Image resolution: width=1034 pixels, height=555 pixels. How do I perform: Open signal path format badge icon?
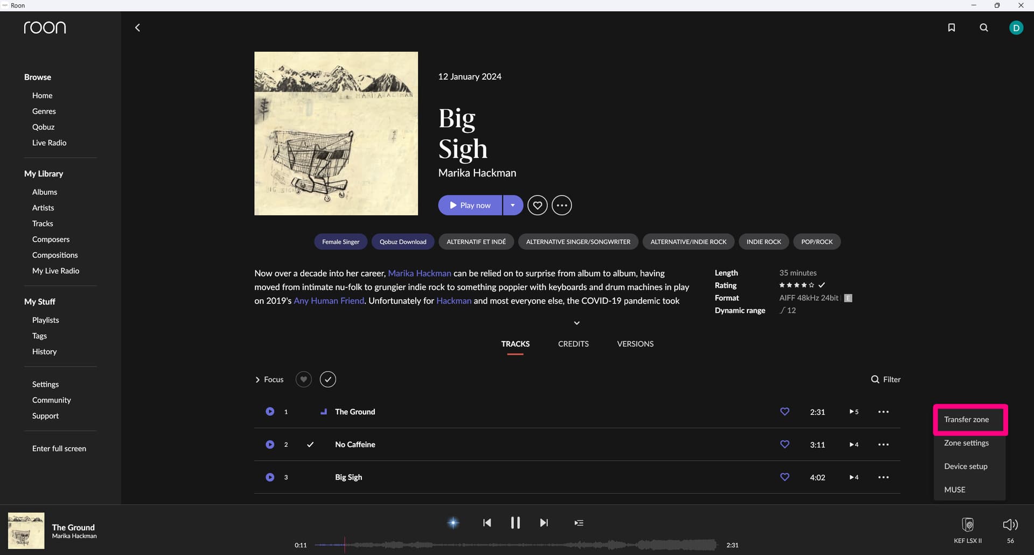[848, 298]
